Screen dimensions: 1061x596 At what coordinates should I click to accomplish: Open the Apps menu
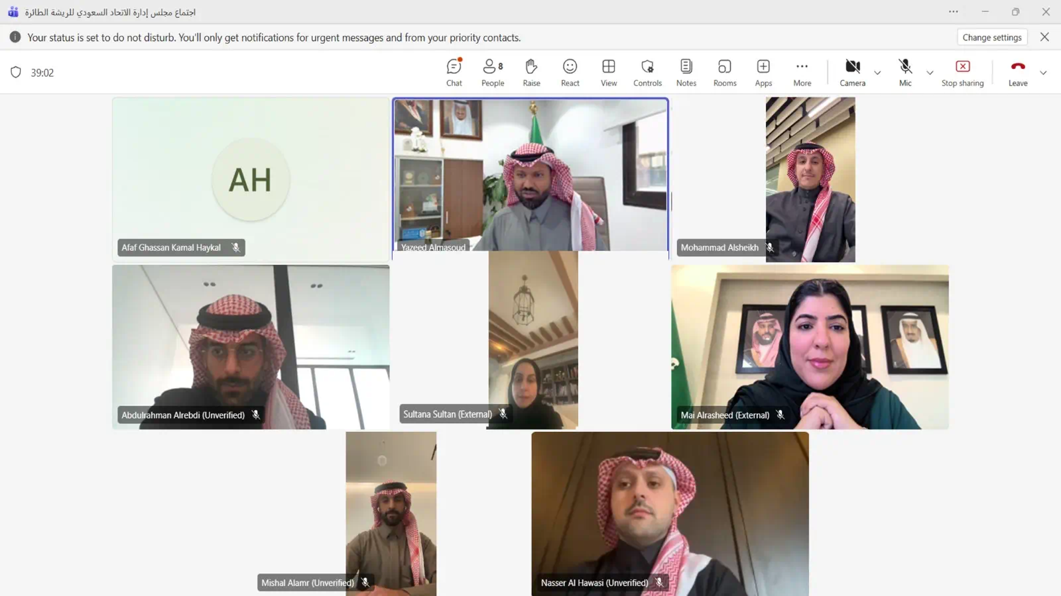[x=763, y=72]
